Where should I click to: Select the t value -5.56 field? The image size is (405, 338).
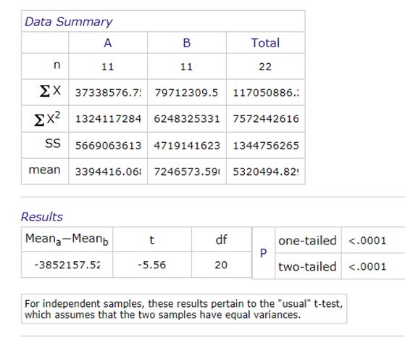click(152, 265)
